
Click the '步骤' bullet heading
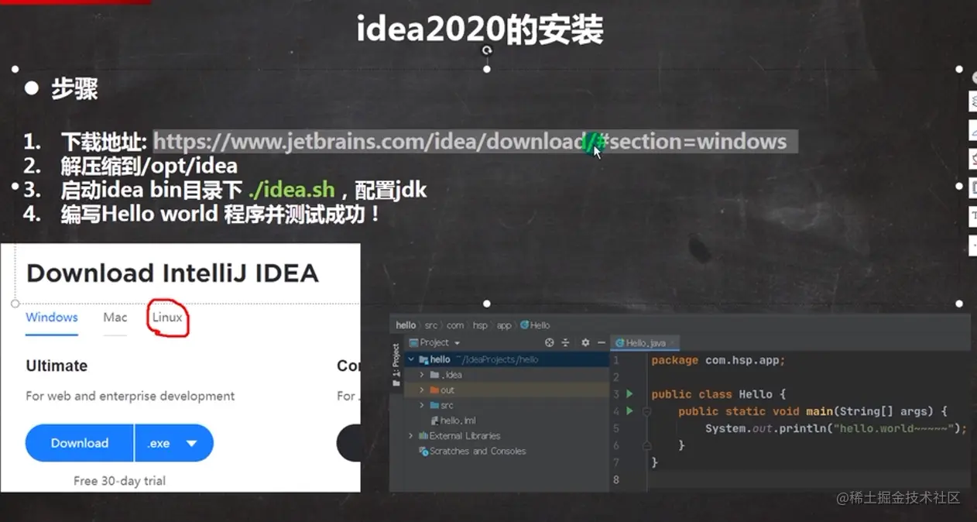[x=74, y=88]
